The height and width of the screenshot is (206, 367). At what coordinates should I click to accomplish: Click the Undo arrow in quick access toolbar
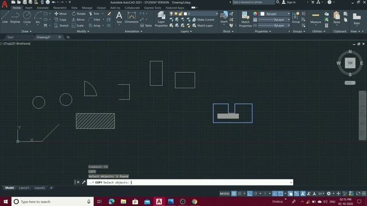(x=53, y=2)
